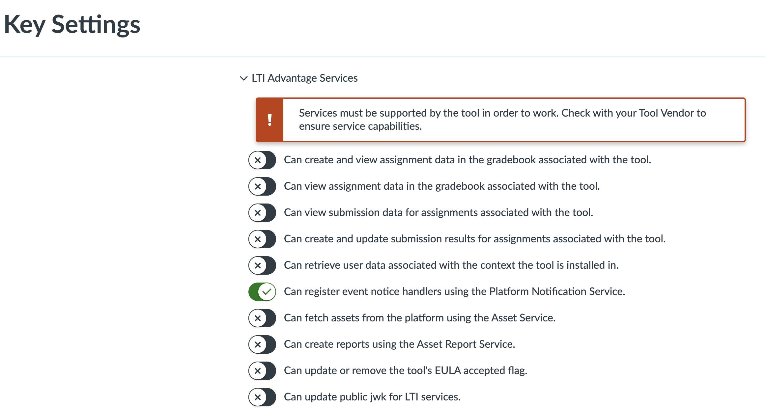This screenshot has height=409, width=765.
Task: Allow updating public jwk for LTI services
Action: [262, 397]
